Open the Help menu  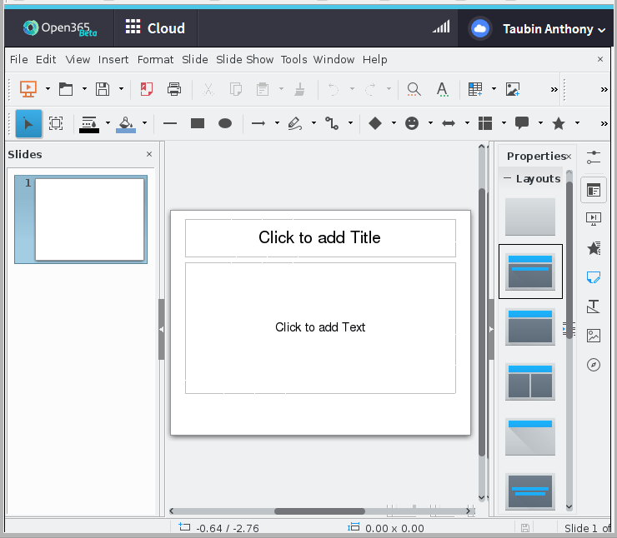point(375,60)
